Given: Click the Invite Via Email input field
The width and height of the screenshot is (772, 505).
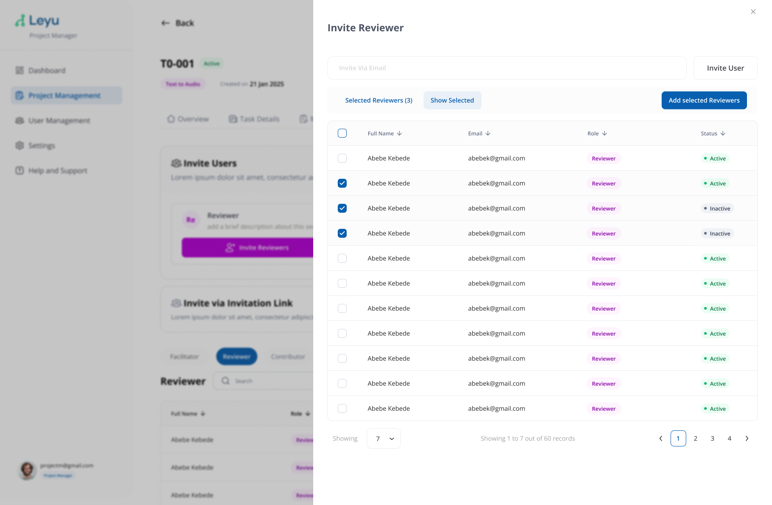Looking at the screenshot, I should point(507,68).
